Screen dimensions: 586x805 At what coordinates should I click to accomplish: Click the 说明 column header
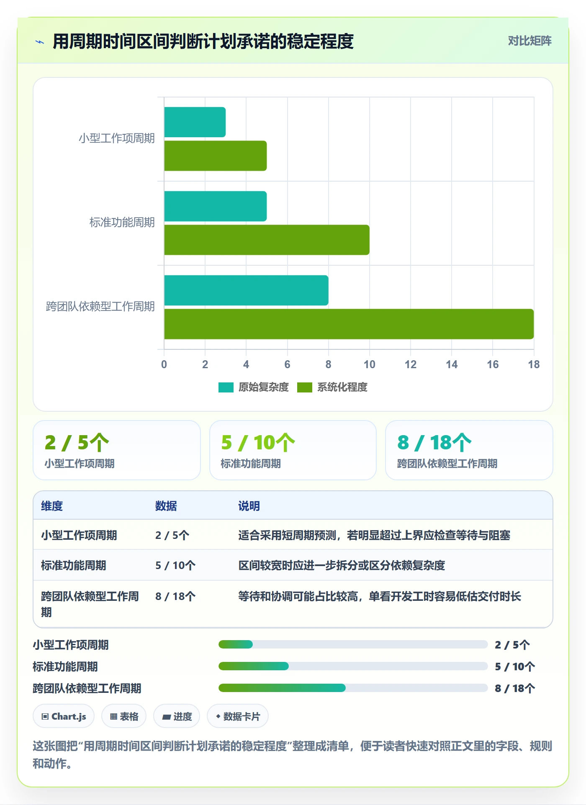(249, 506)
